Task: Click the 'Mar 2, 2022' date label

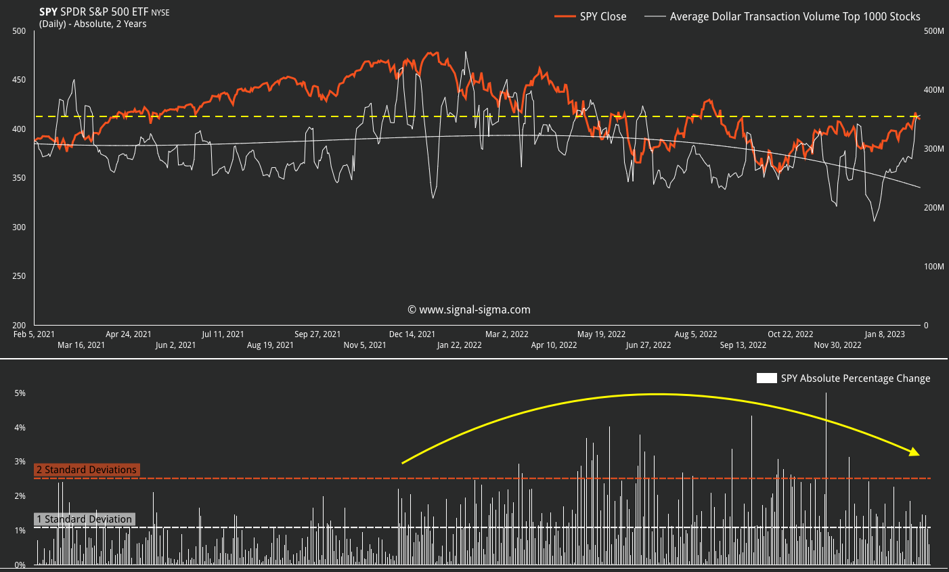Action: coord(507,334)
